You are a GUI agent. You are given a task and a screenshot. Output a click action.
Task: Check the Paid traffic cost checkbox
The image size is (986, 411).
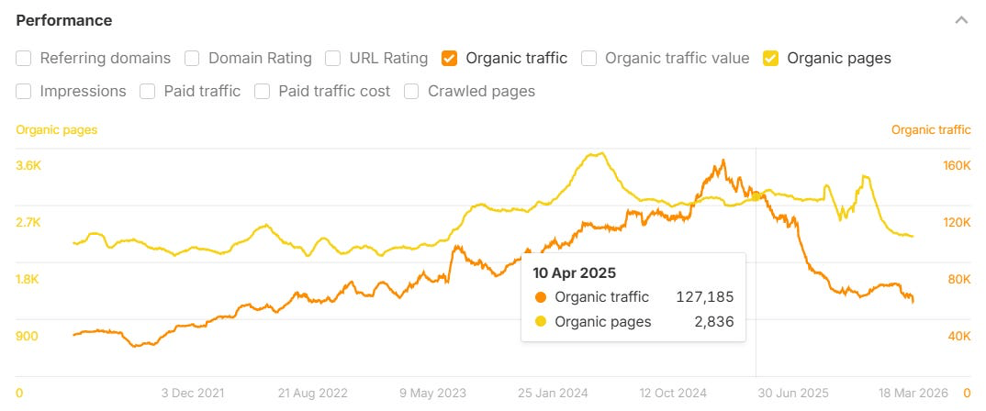click(x=263, y=91)
